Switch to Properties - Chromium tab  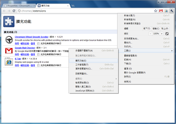pos(19,6)
